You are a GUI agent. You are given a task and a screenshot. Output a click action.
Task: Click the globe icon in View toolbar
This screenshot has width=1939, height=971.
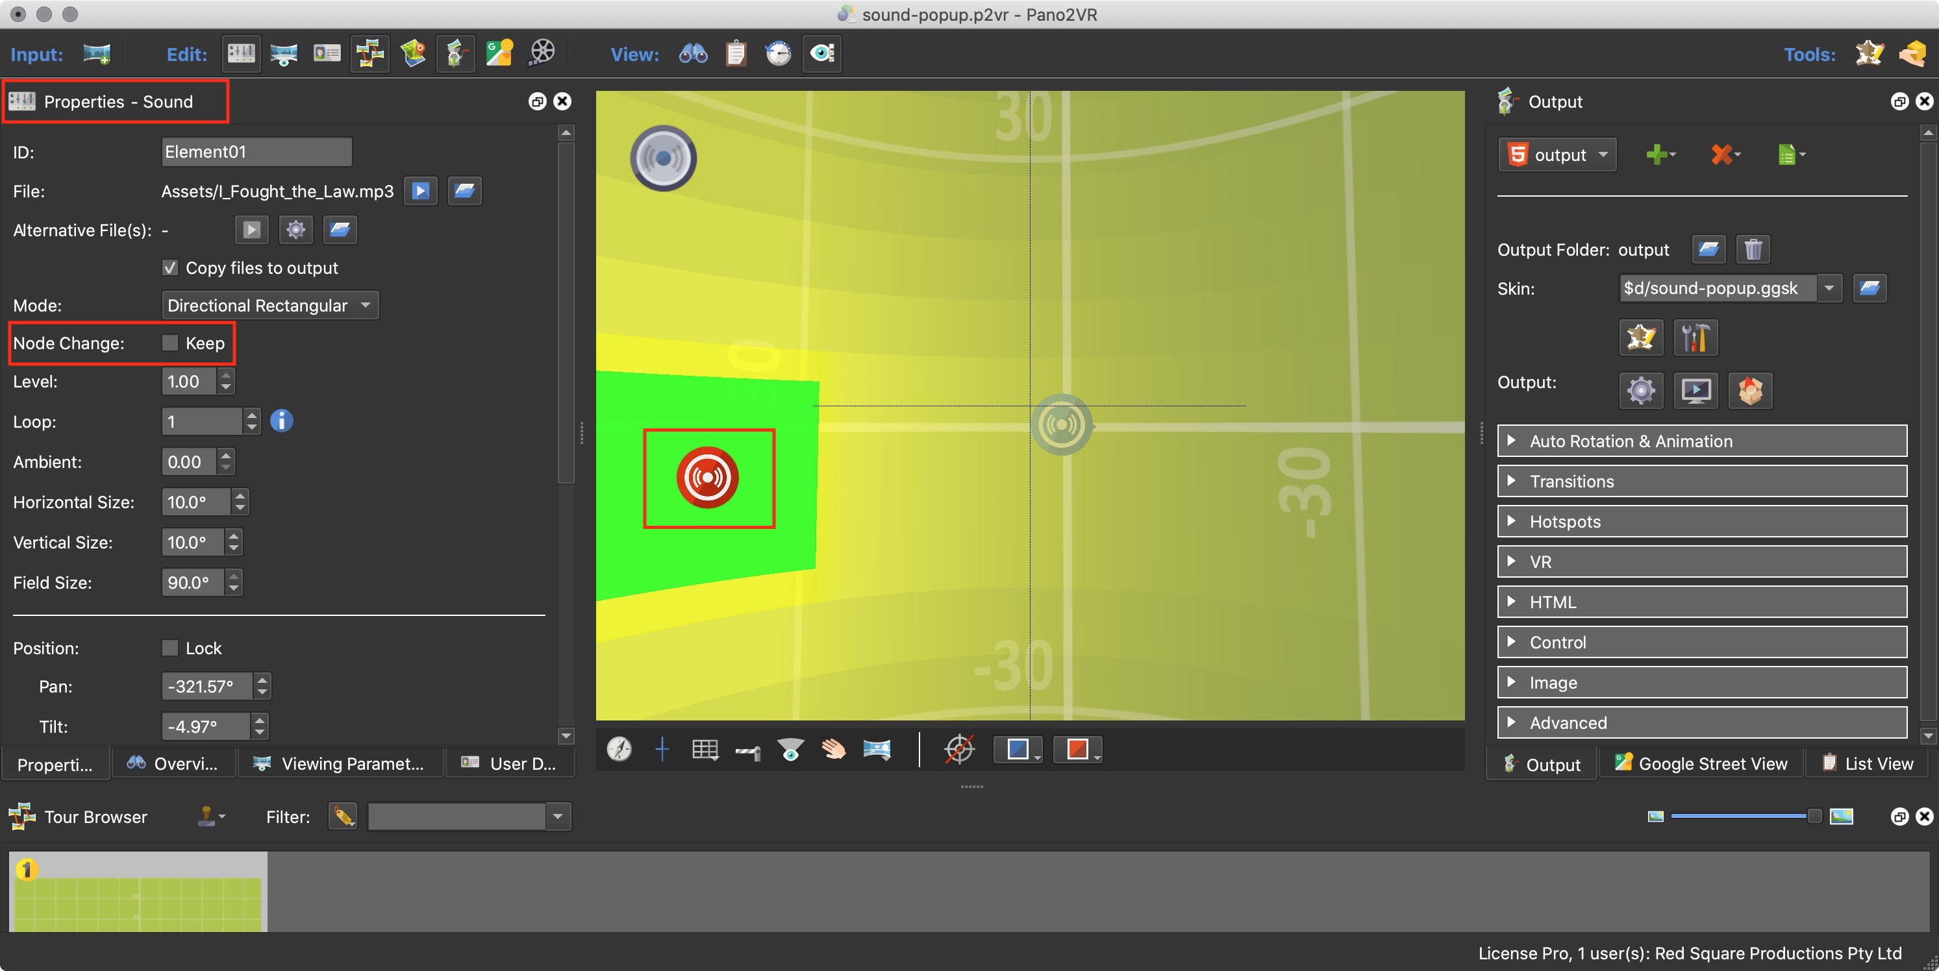[x=779, y=53]
